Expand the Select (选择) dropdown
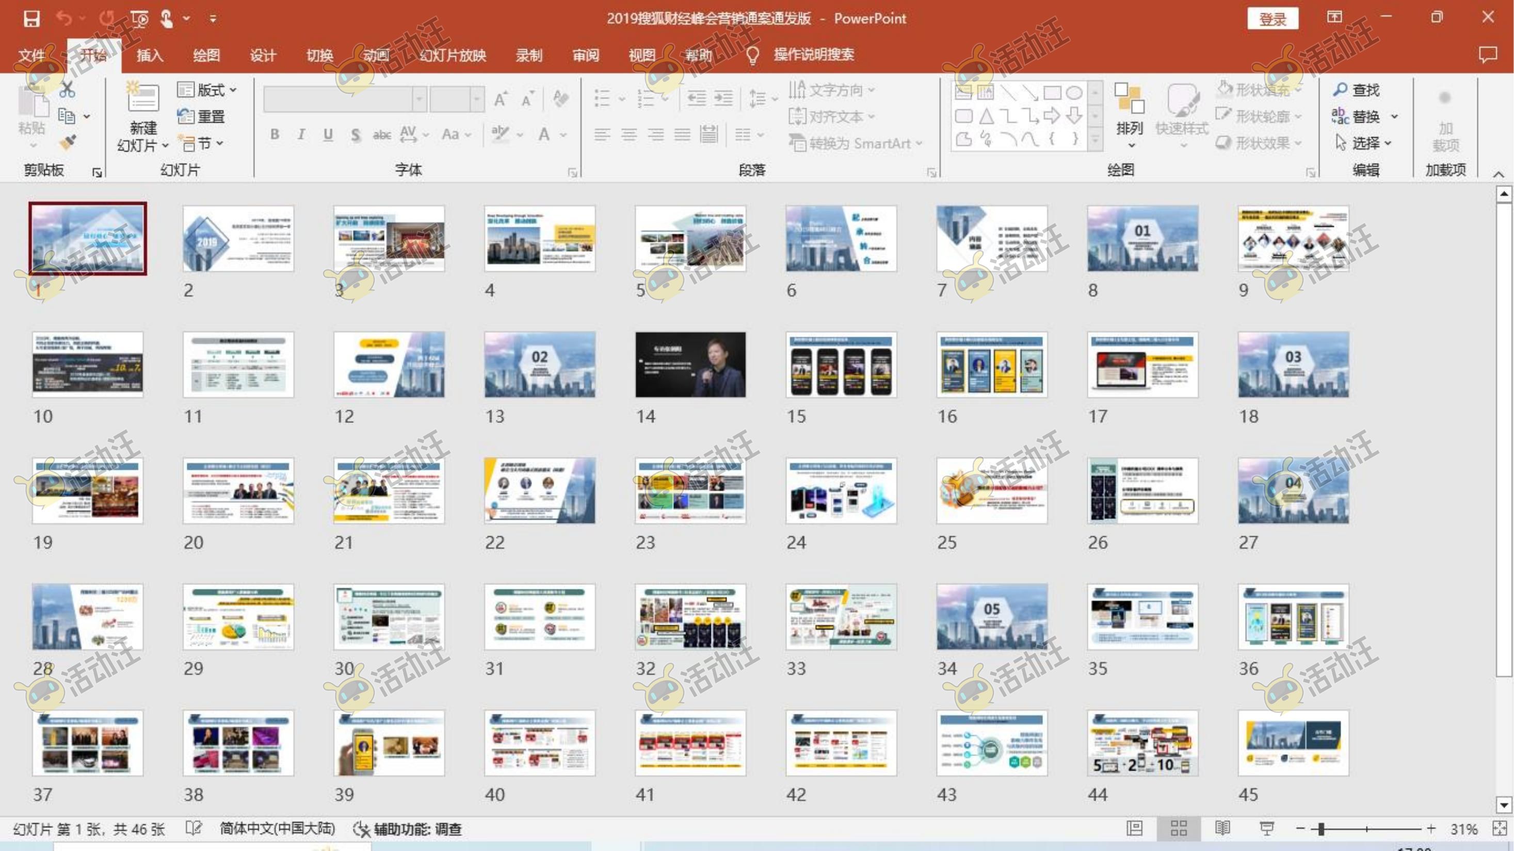The height and width of the screenshot is (851, 1514). tap(1363, 143)
